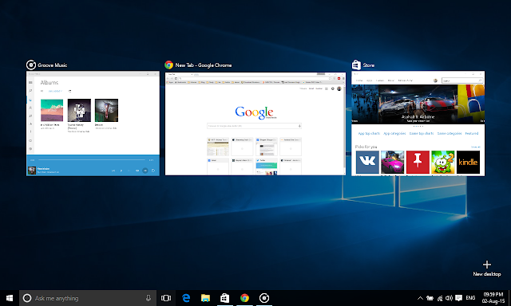Click the Google search box in Chrome
Viewport: 511px width, 306px height.
coord(254,126)
